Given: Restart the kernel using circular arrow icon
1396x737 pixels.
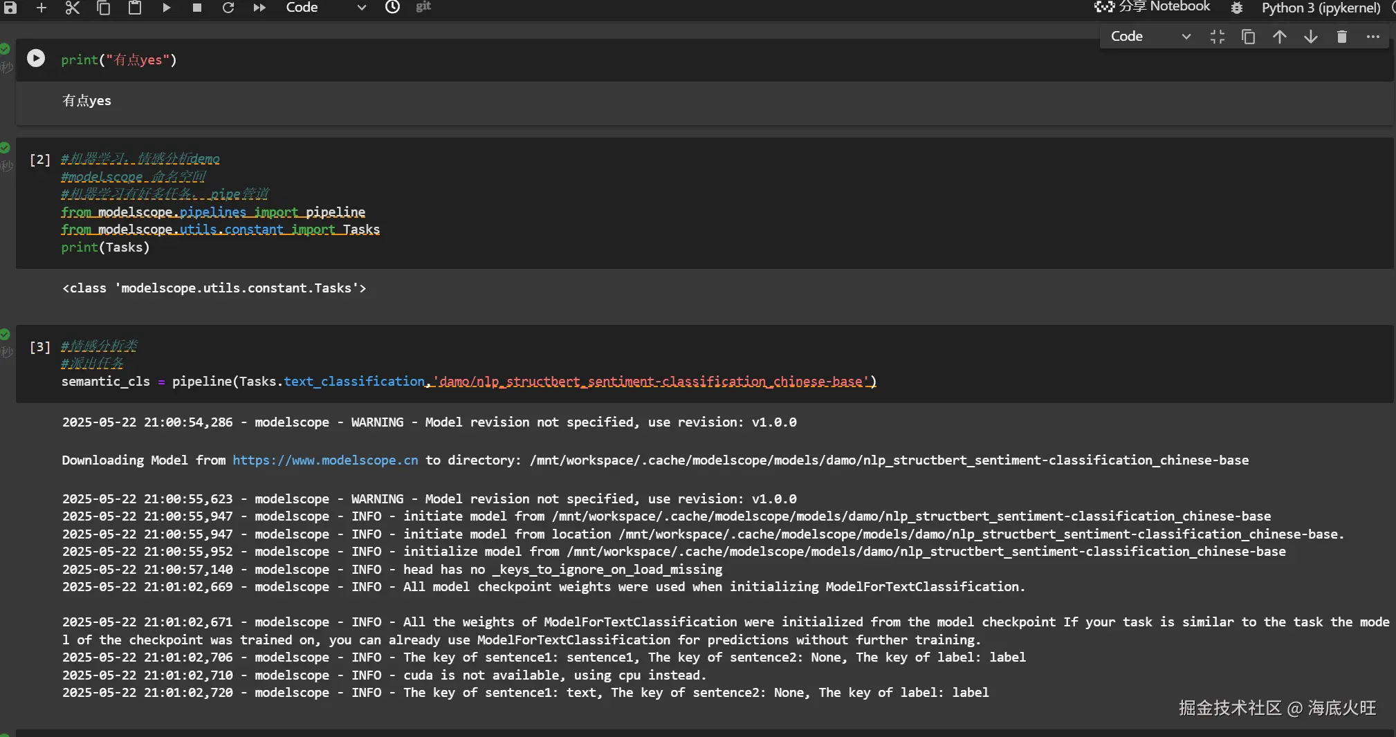Looking at the screenshot, I should (x=228, y=8).
